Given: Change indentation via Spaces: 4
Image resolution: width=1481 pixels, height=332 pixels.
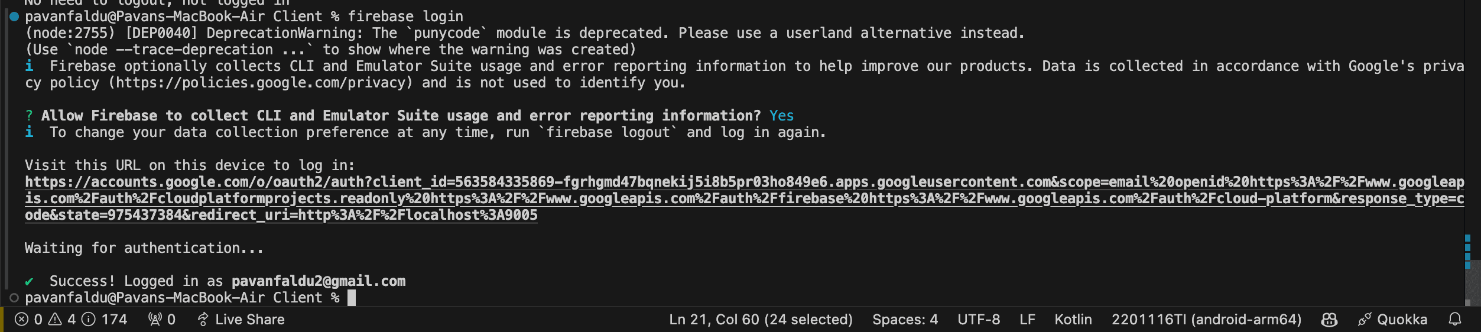Looking at the screenshot, I should click(x=905, y=320).
